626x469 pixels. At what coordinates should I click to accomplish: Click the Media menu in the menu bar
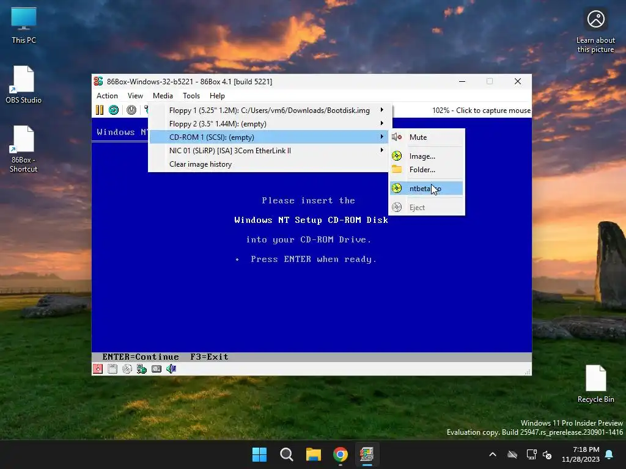click(163, 96)
